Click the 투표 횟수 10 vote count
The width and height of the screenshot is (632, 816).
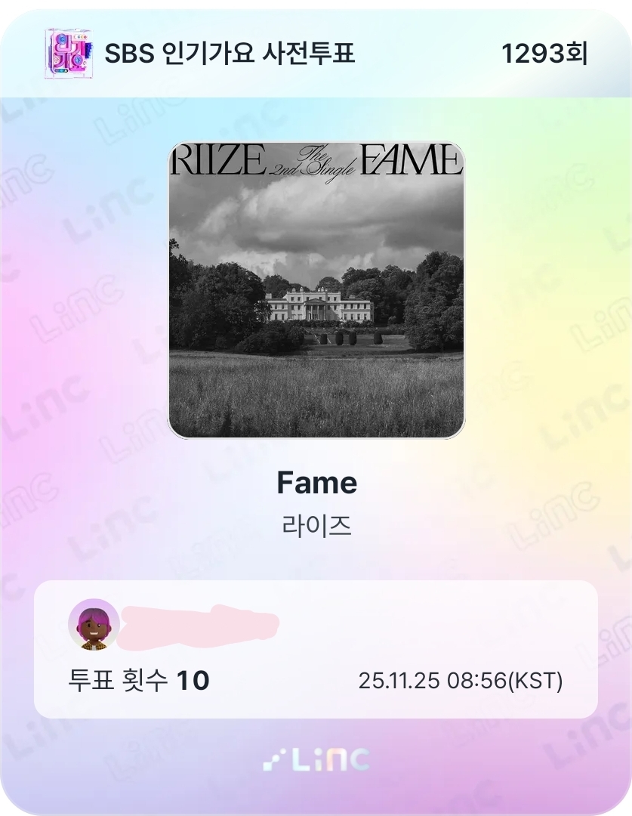[138, 680]
